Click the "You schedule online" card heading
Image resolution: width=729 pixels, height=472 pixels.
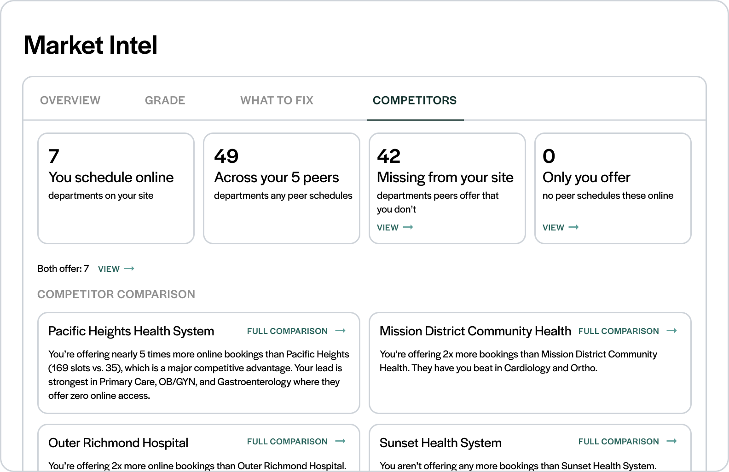pos(111,177)
